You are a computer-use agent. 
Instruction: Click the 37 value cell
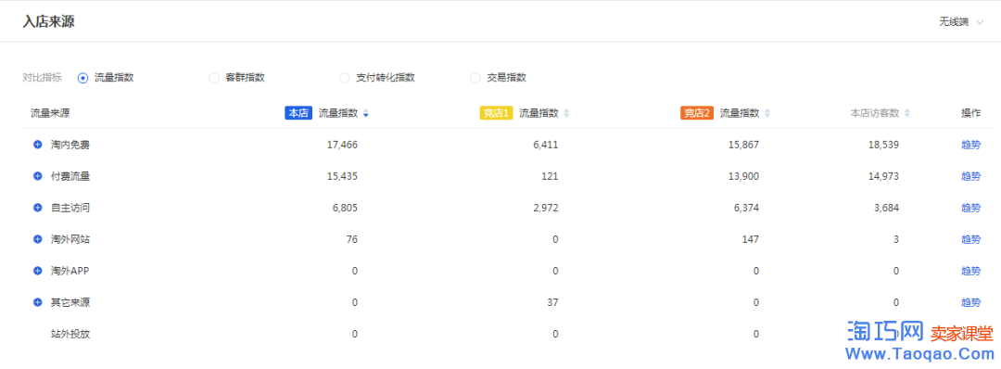(552, 302)
